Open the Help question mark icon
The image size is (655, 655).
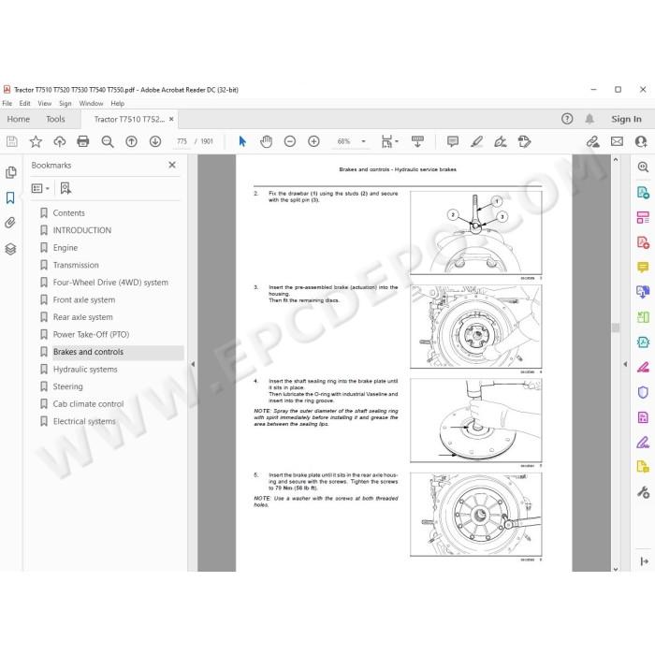click(567, 119)
